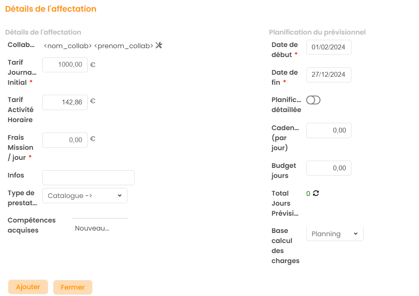Click the Détails de l'affectation orange title
The image size is (419, 296).
51,9
